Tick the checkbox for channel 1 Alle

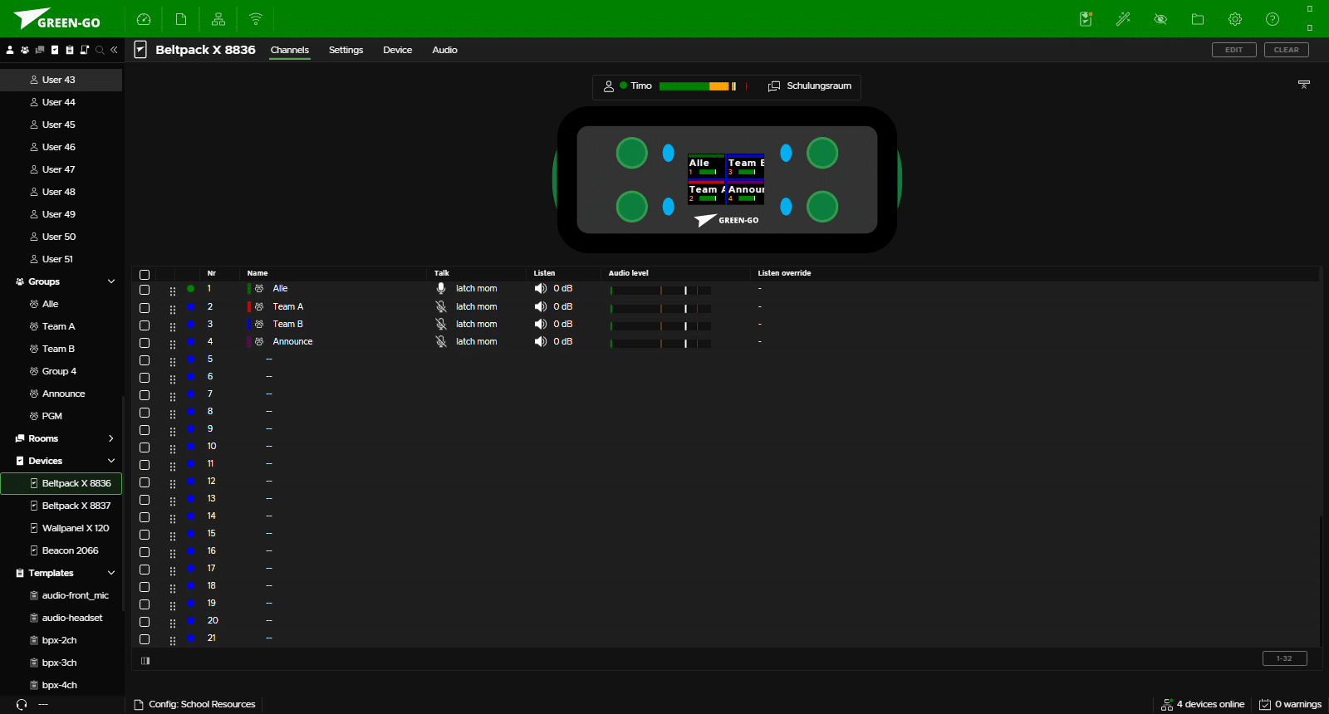(145, 290)
